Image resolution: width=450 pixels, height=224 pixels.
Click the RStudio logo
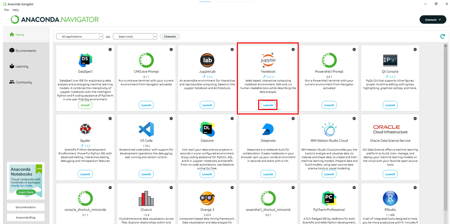pyautogui.click(x=390, y=198)
